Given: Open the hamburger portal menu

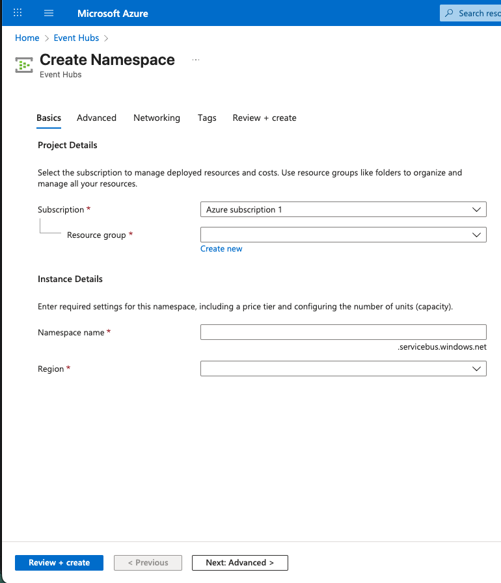Looking at the screenshot, I should [49, 13].
